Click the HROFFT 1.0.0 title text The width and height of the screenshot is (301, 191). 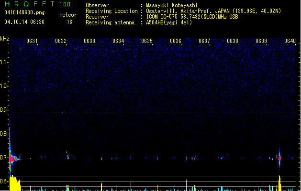(37, 4)
